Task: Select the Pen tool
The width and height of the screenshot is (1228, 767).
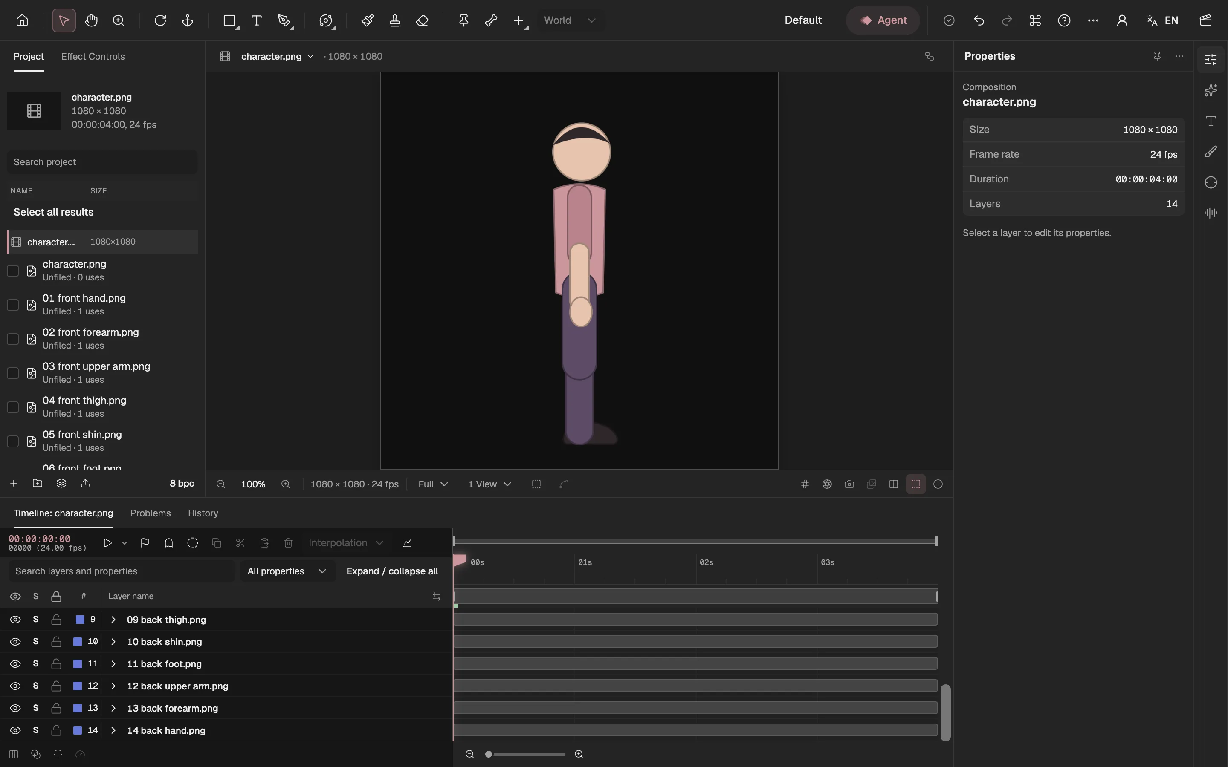Action: tap(284, 20)
